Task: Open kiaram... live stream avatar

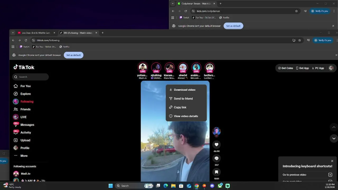Action: click(170, 68)
